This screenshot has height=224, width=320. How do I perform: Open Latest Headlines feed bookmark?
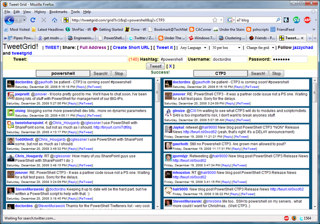click(x=47, y=29)
